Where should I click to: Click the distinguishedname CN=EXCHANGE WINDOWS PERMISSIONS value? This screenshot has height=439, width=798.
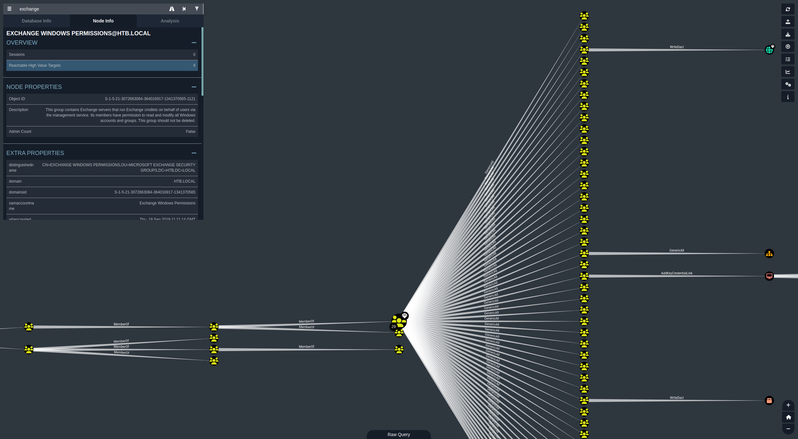(119, 168)
